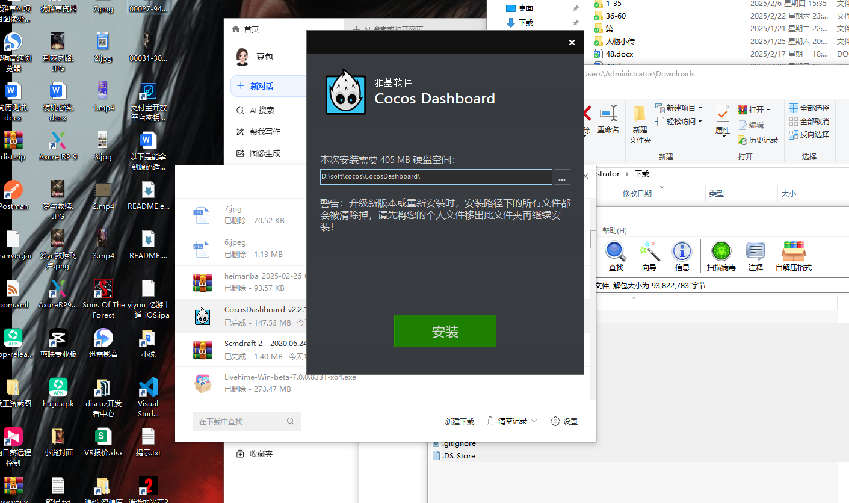
Task: Click the 自解压格式 self-extracting archive icon
Action: point(795,256)
